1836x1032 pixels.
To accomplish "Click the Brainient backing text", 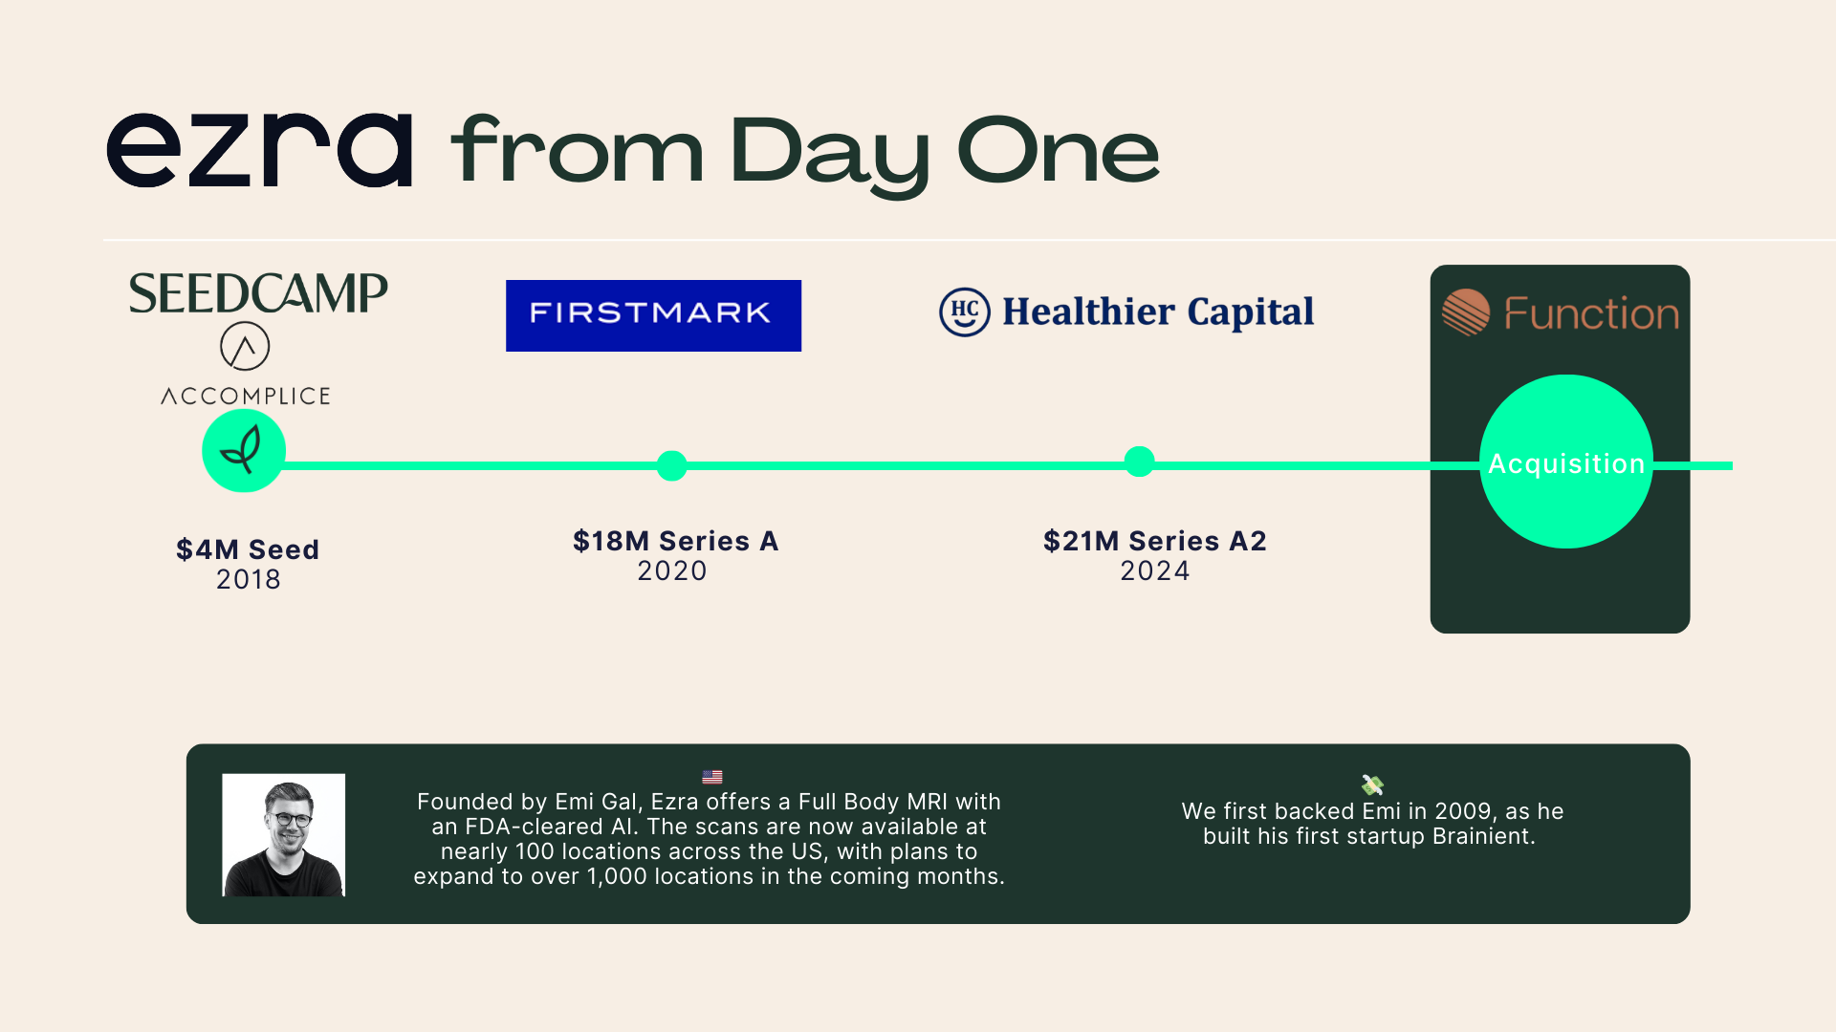I will 1372,824.
